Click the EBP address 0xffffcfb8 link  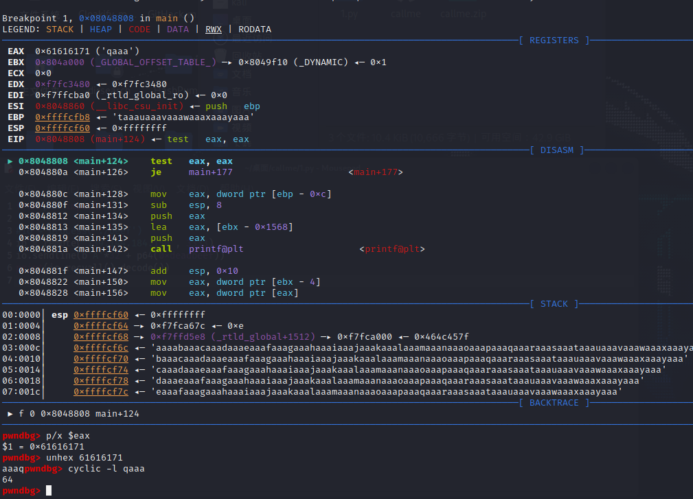click(63, 117)
